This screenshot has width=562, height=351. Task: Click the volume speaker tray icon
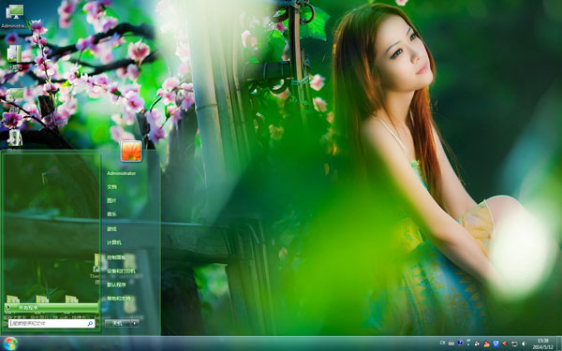pyautogui.click(x=524, y=344)
